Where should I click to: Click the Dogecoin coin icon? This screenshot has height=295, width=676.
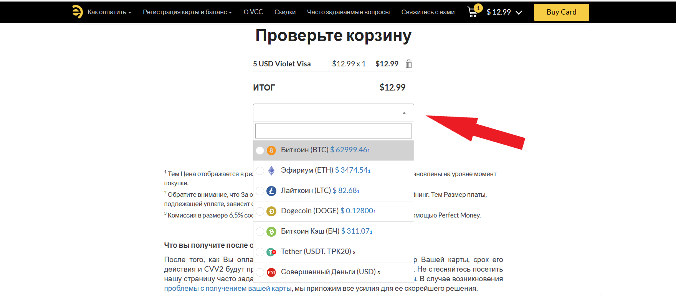271,211
